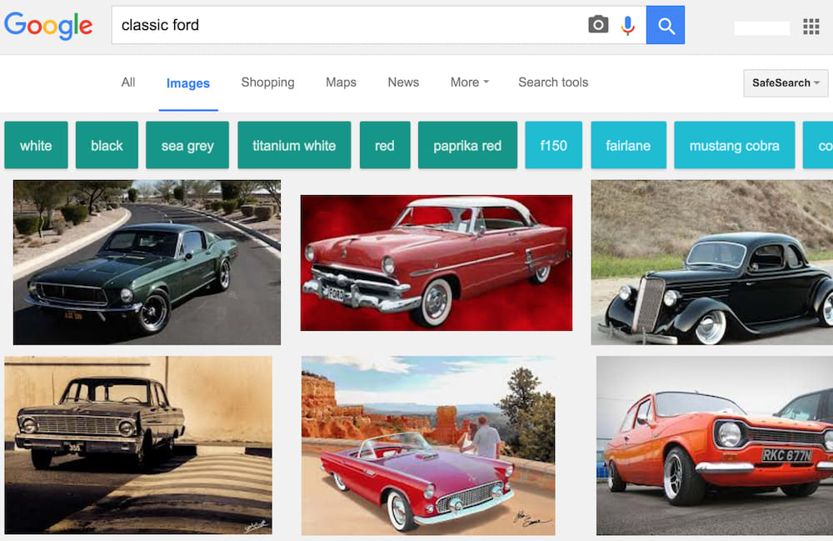
Task: Open the red two-tone Ford image
Action: point(436,263)
